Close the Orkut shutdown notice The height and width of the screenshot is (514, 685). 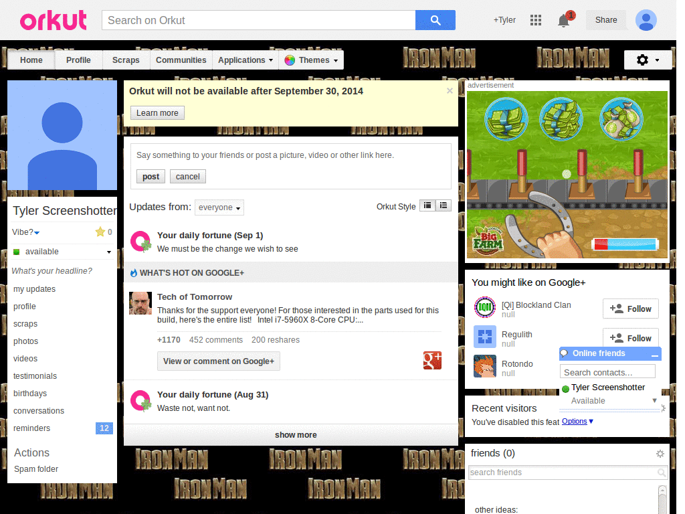450,91
